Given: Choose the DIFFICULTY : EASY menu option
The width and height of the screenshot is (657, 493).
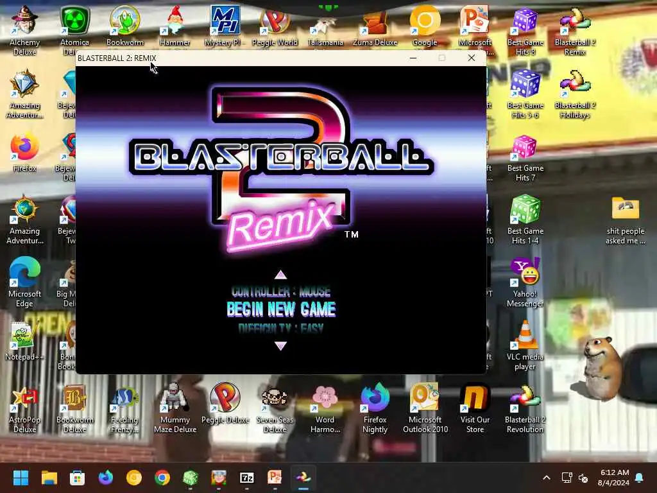Looking at the screenshot, I should pyautogui.click(x=281, y=328).
